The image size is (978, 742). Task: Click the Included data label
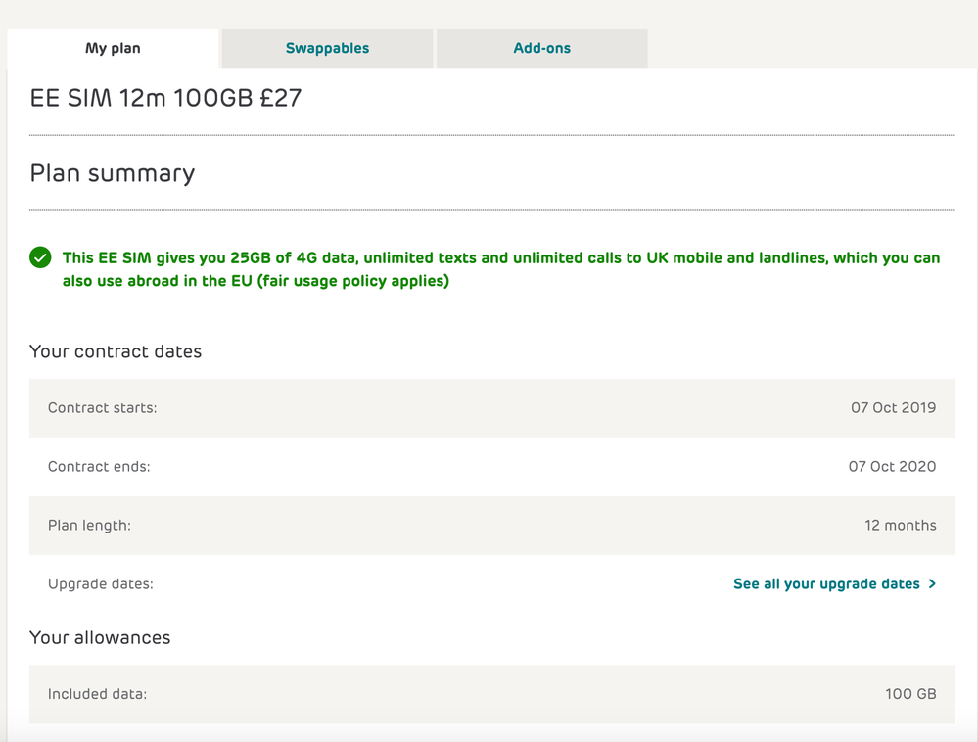[x=97, y=694]
